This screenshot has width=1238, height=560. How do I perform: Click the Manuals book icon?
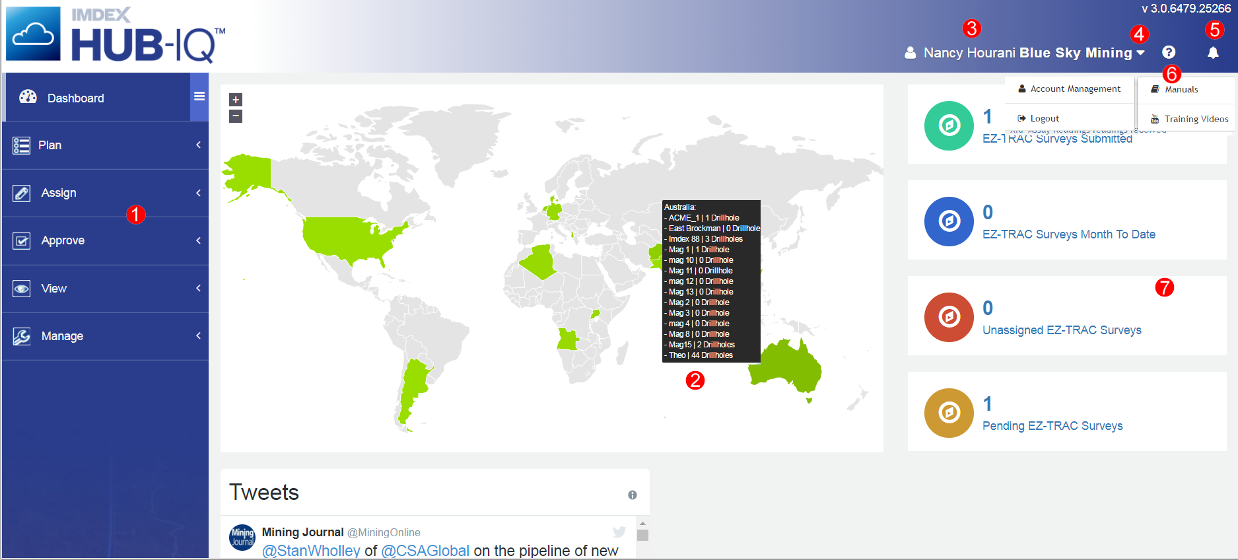1155,89
